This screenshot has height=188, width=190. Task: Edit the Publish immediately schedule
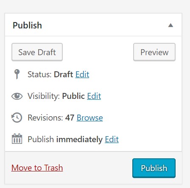coord(112,139)
